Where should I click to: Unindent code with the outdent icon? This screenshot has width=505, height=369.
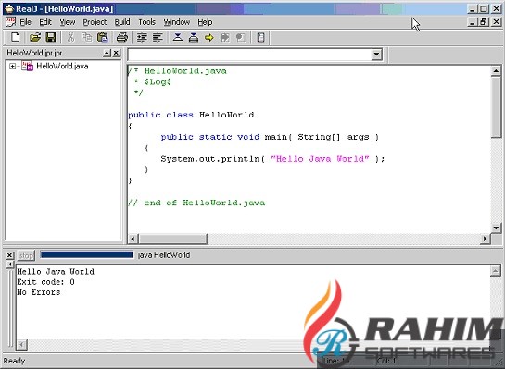158,37
